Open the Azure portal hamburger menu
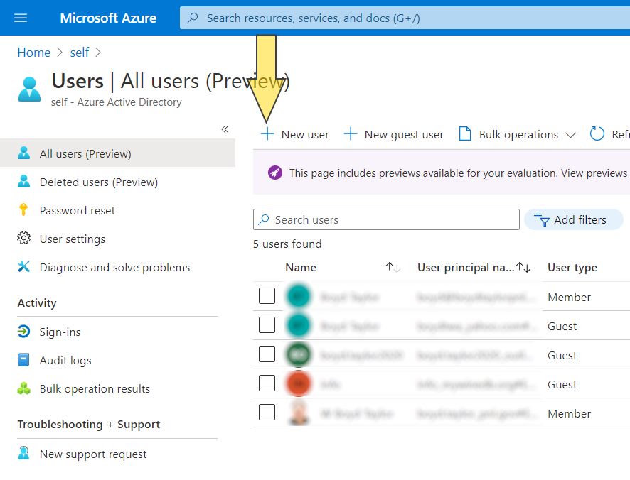The width and height of the screenshot is (630, 480). click(x=19, y=18)
